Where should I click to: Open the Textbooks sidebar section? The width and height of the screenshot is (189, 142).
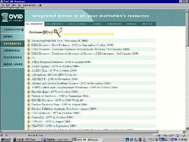click(x=12, y=57)
